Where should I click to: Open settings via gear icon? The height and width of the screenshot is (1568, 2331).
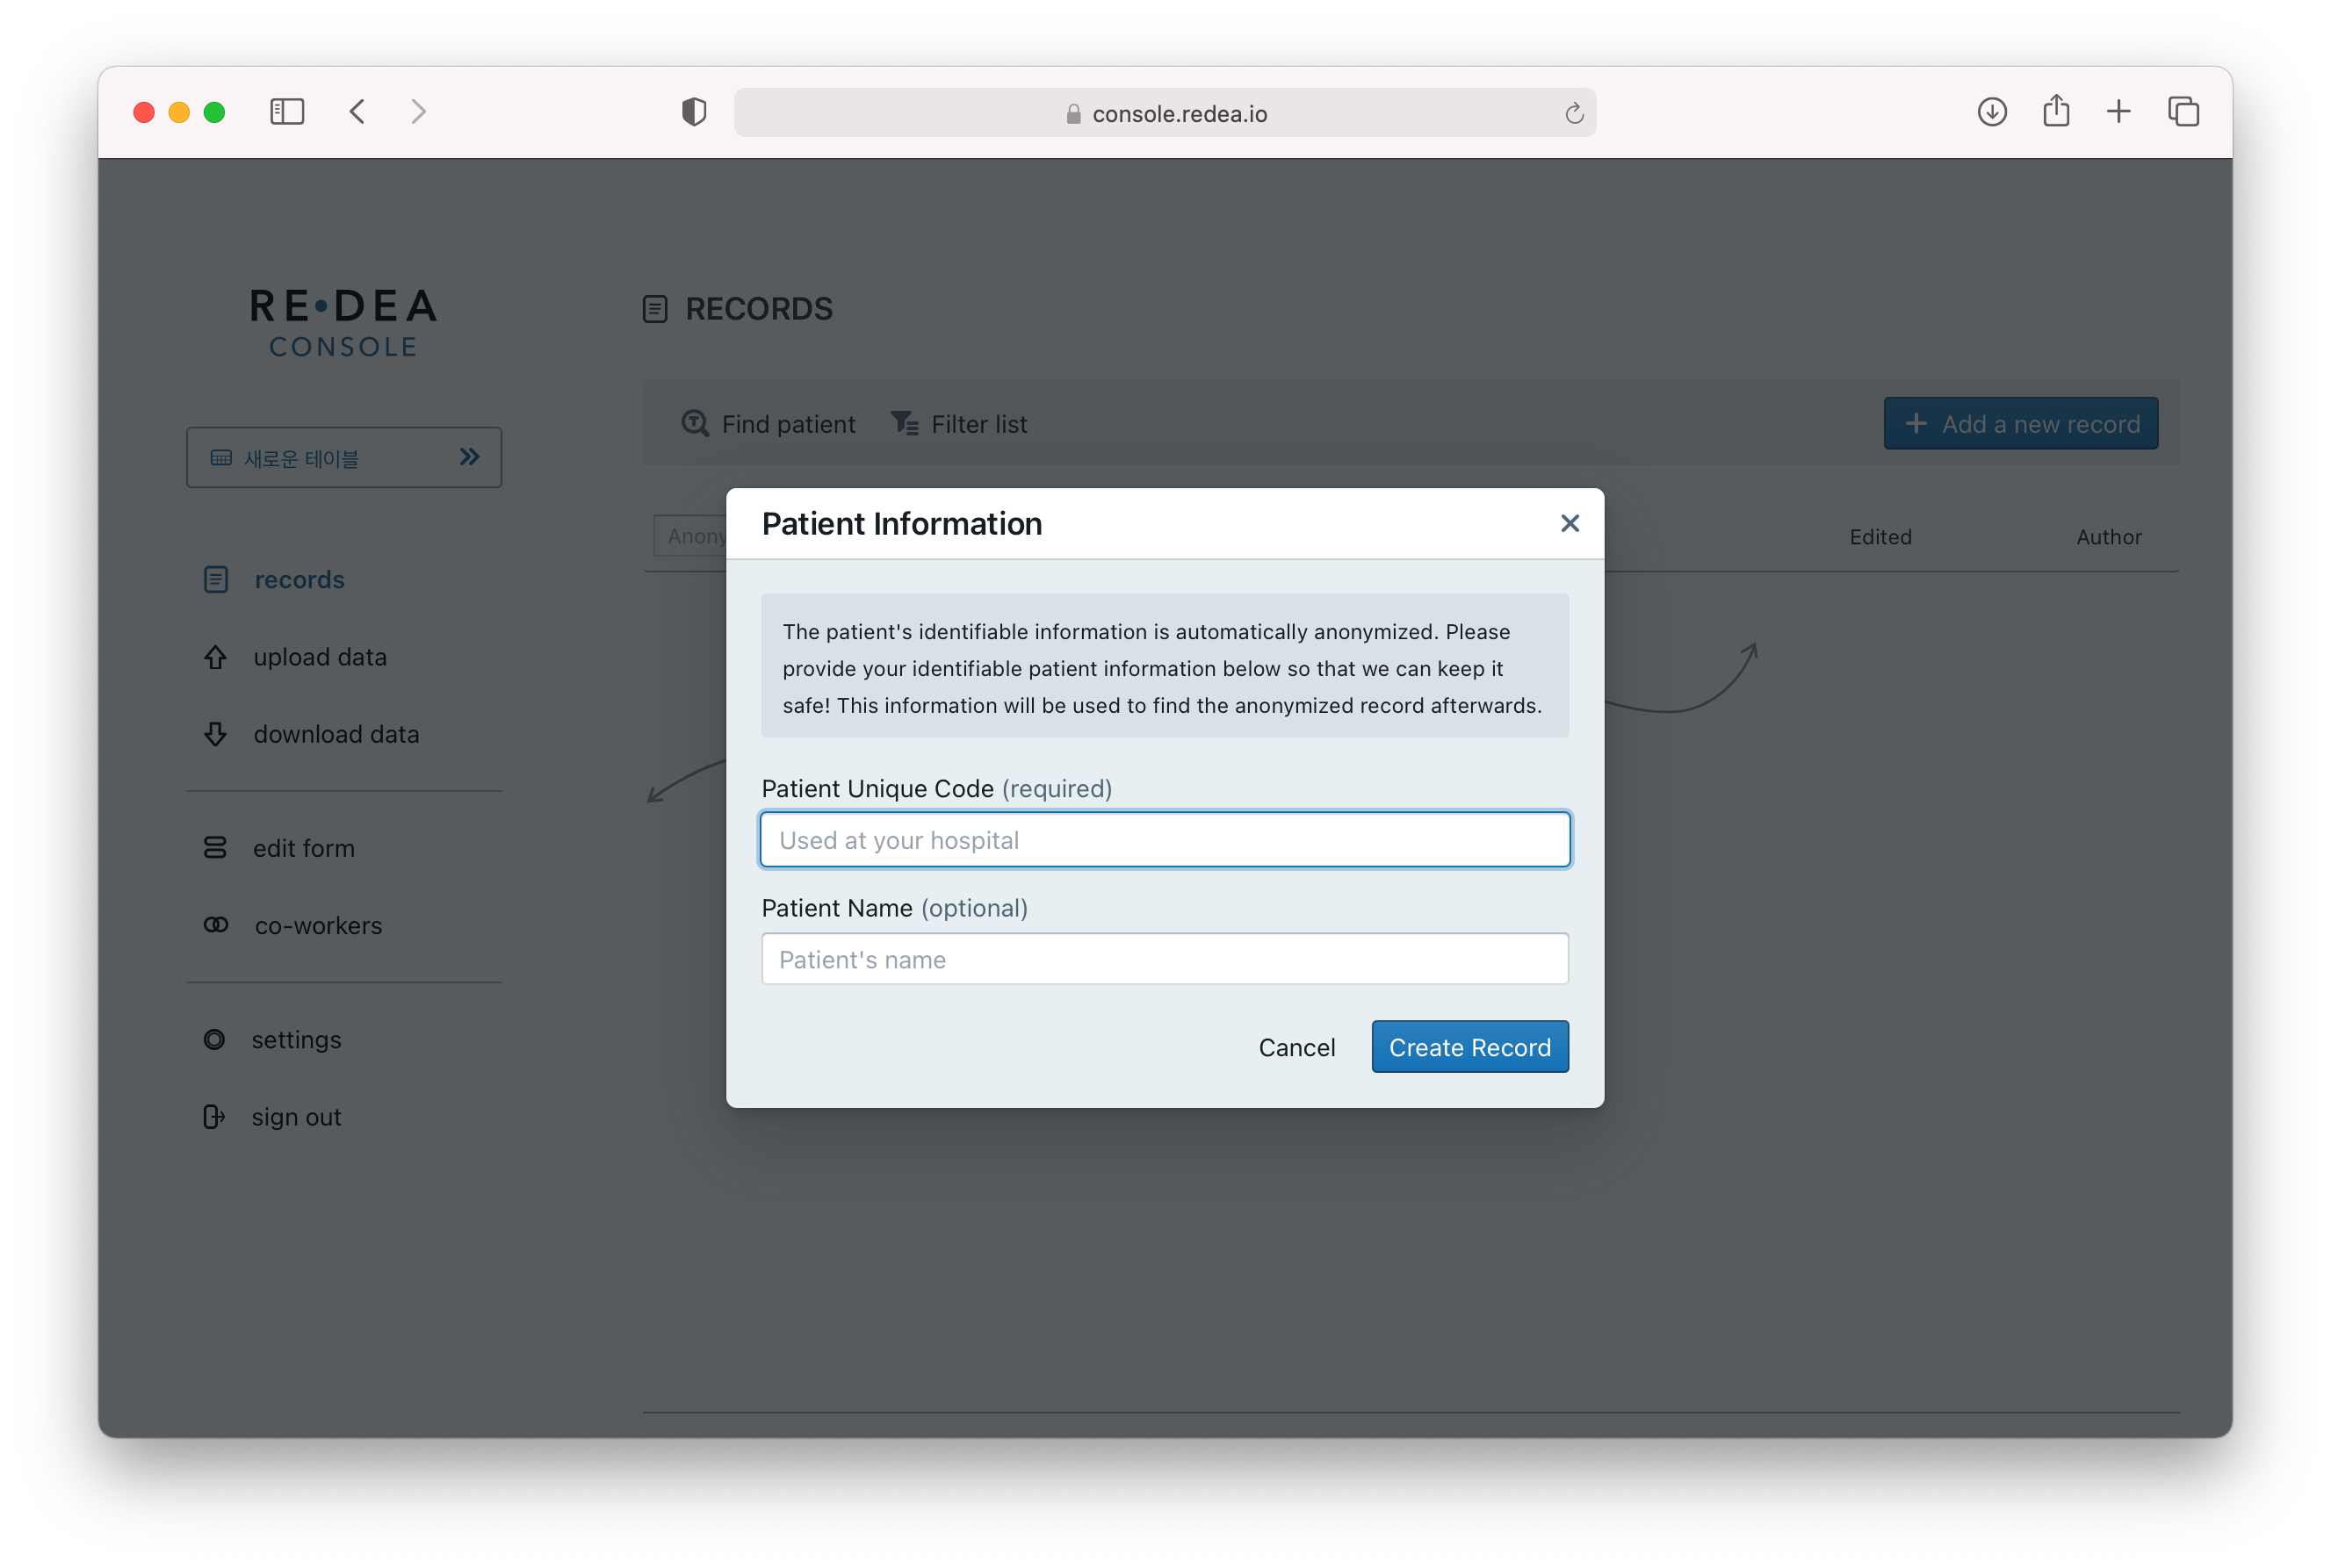(x=214, y=1040)
